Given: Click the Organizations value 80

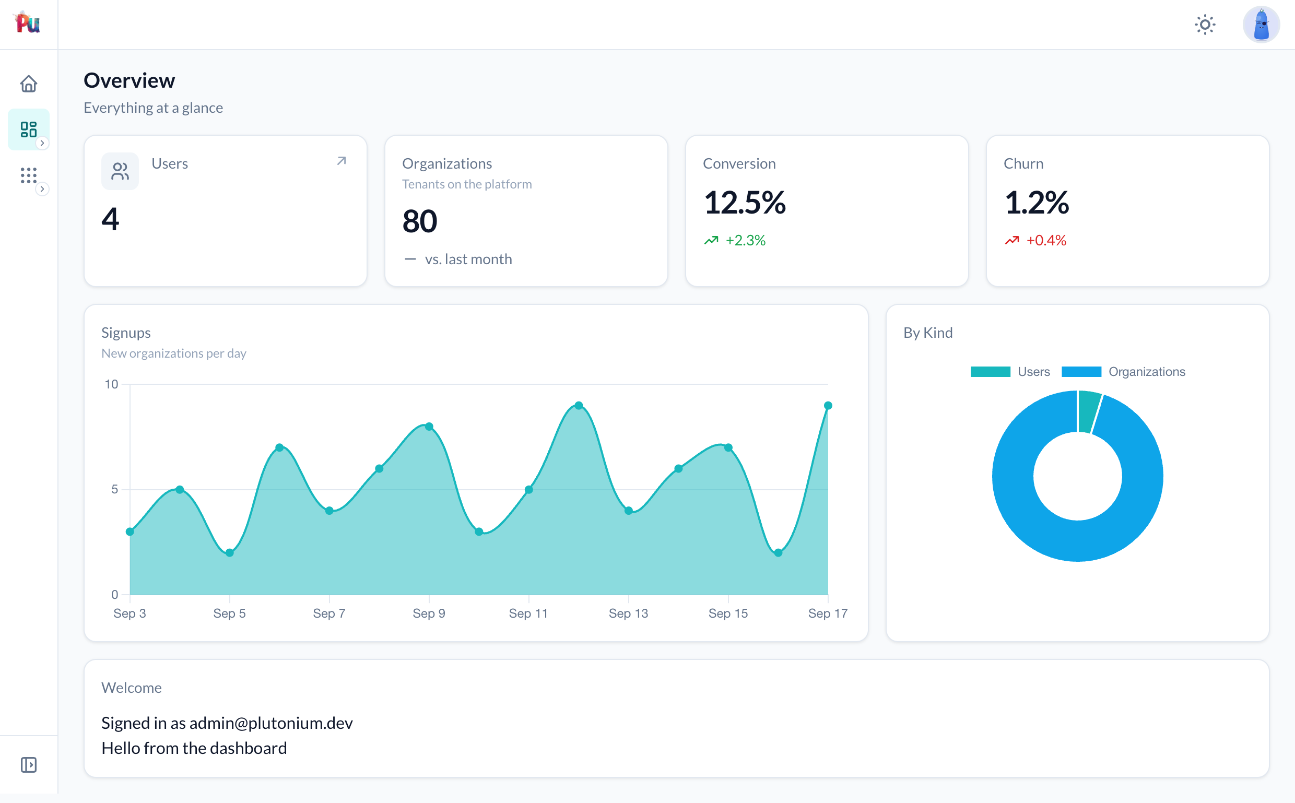Looking at the screenshot, I should [x=420, y=221].
